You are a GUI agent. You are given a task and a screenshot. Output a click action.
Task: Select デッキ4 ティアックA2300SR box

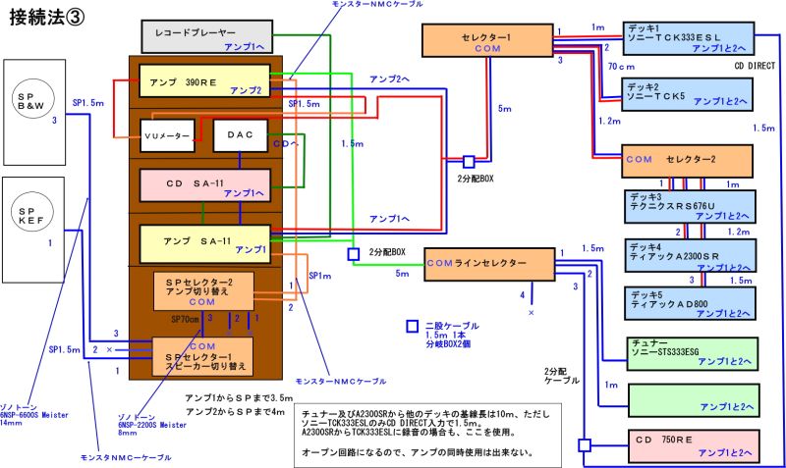pos(691,255)
